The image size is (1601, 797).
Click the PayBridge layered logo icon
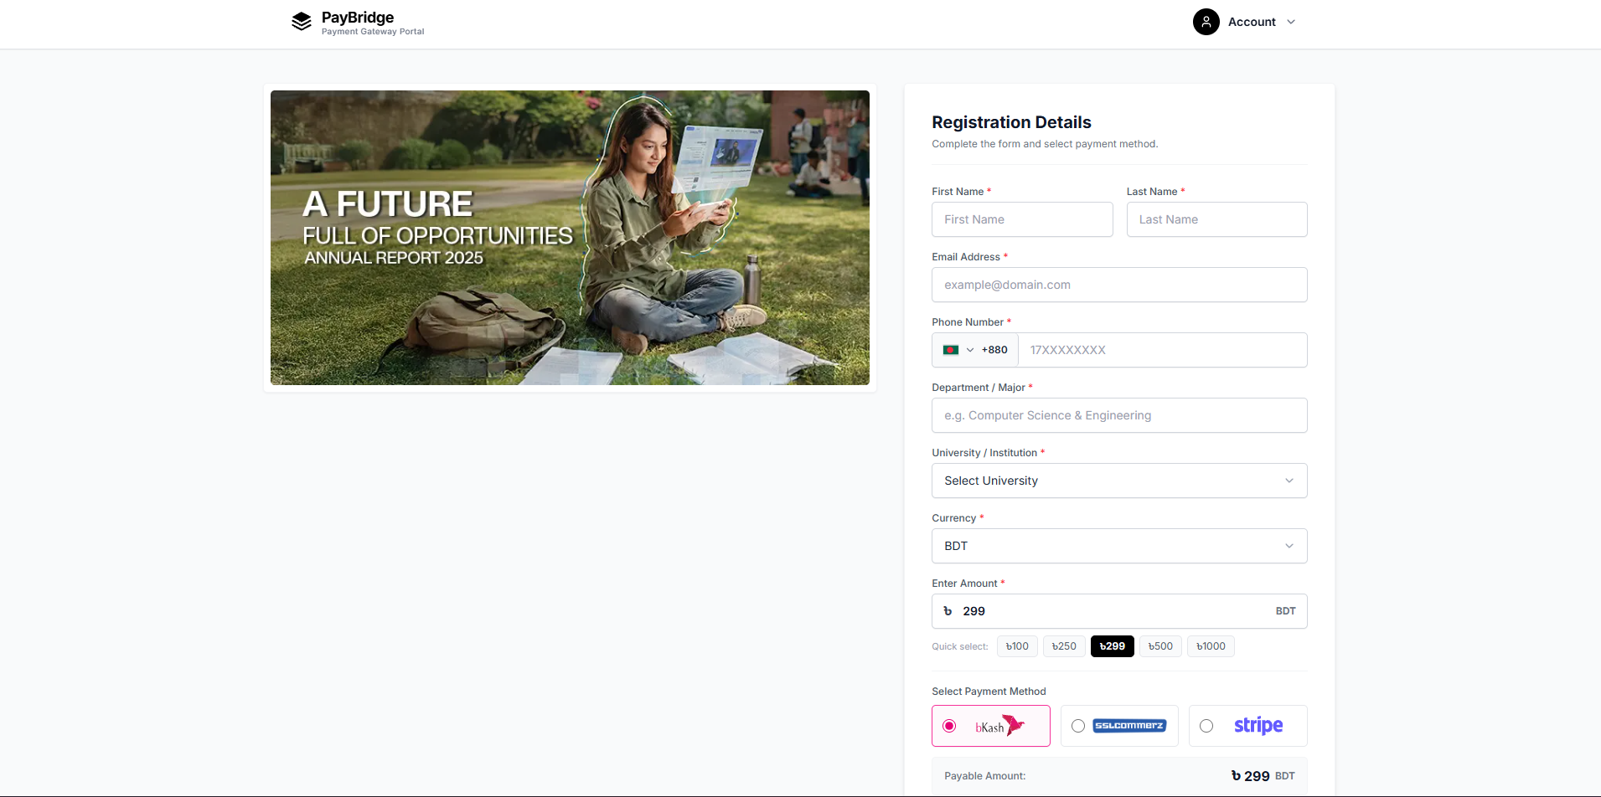(302, 22)
